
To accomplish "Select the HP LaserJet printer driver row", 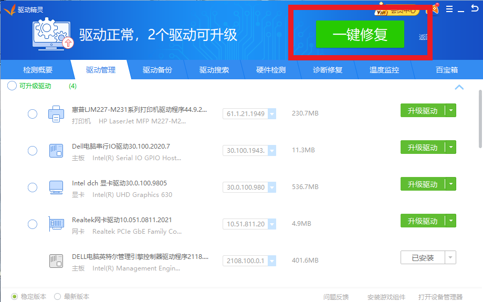I will click(33, 114).
